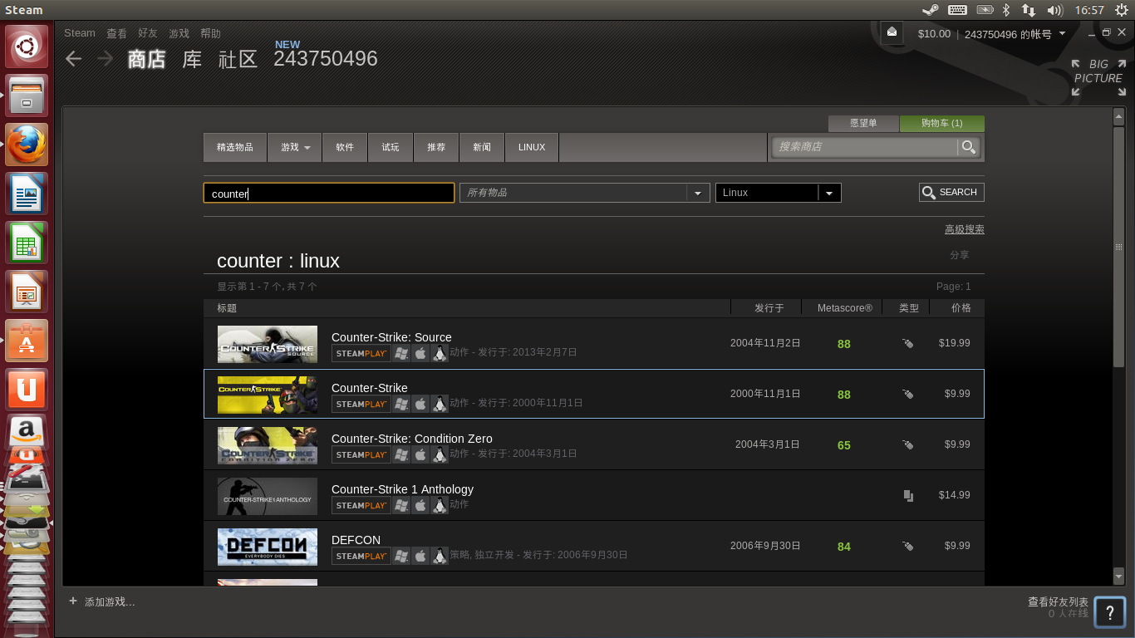The image size is (1135, 638).
Task: Click the type icon on the Counter-Strike: Source row
Action: (x=908, y=343)
